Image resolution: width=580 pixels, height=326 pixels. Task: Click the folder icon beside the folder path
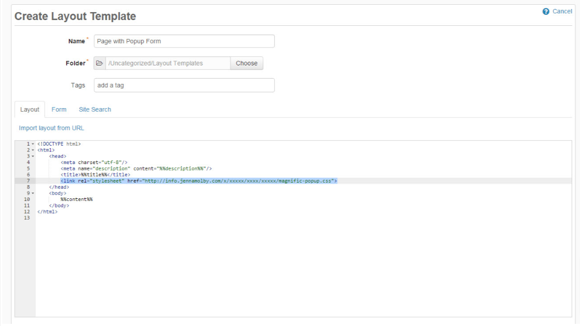coord(99,63)
